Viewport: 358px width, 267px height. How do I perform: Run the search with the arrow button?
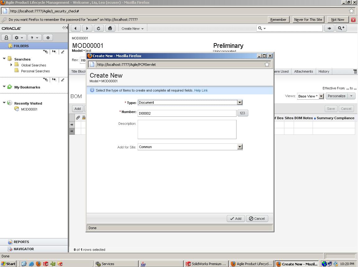coord(329,28)
